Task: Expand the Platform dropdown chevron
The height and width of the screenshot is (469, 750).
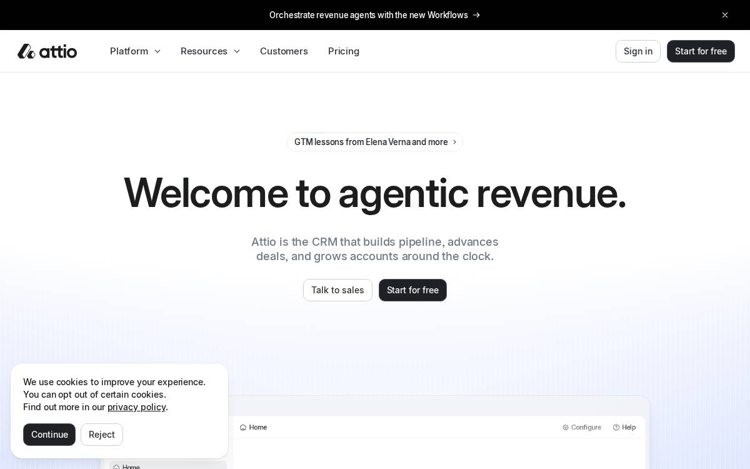Action: [157, 51]
